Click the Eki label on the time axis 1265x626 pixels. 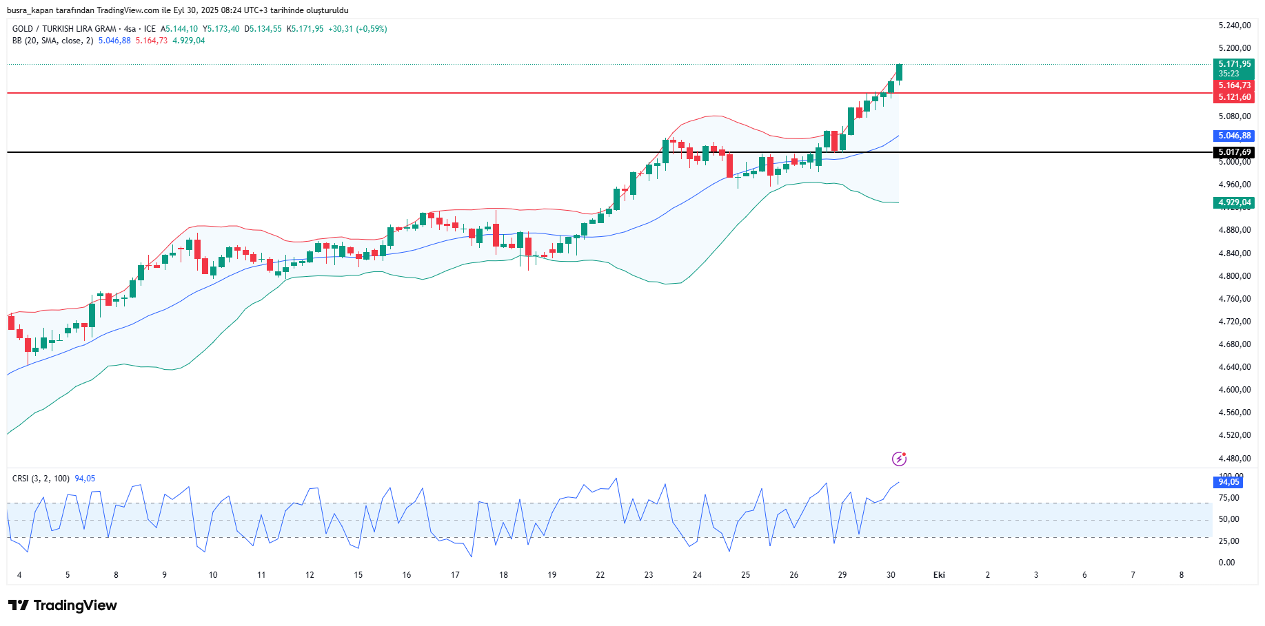pos(939,575)
